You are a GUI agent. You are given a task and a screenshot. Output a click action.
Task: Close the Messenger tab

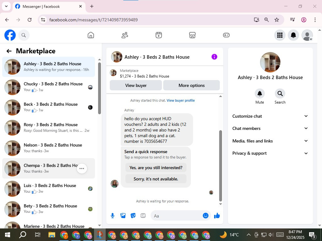[x=80, y=6]
